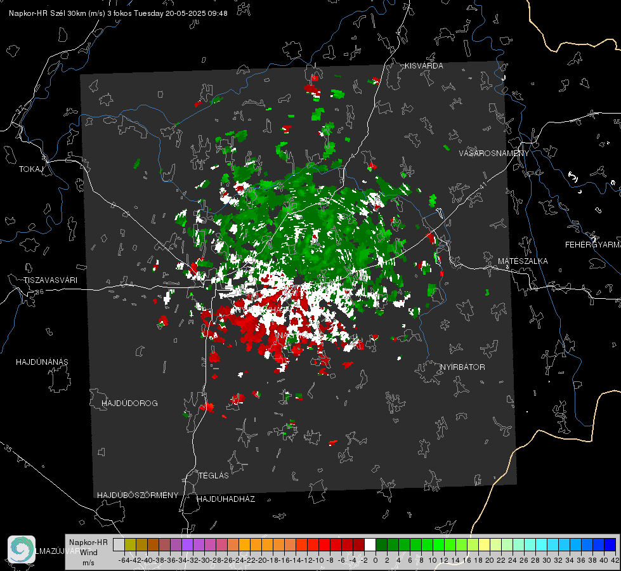The height and width of the screenshot is (571, 621).
Task: Pick the dark red swatch between -4 and -2
Action: pos(359,544)
